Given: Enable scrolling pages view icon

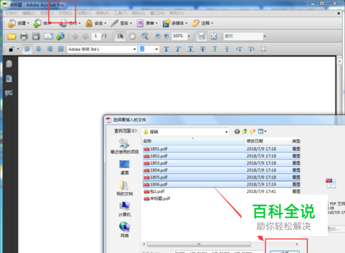Looking at the screenshot, I should pos(201,37).
